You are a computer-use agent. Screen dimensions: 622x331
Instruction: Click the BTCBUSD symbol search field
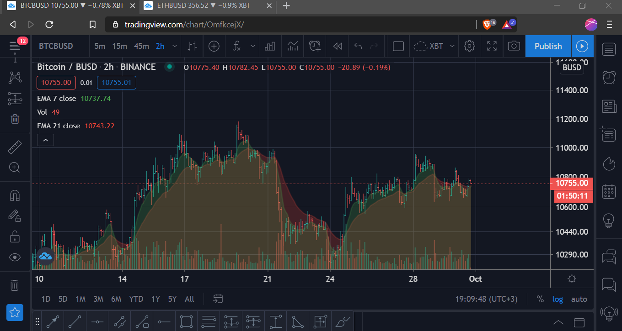coord(56,46)
